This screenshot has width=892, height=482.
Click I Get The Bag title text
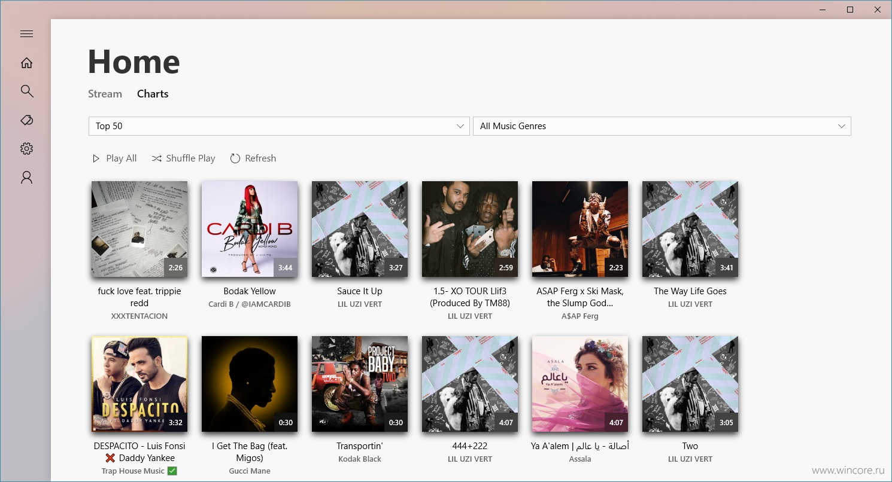point(250,452)
